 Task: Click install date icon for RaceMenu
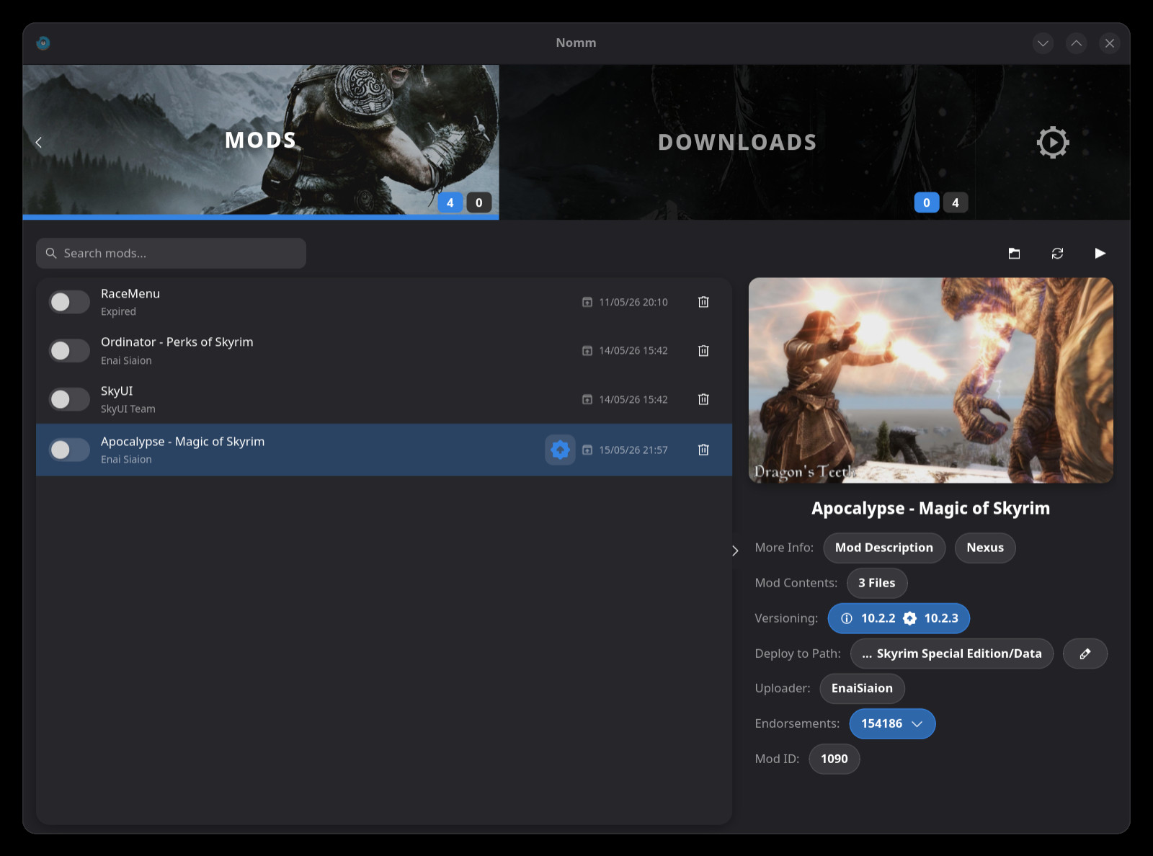587,302
